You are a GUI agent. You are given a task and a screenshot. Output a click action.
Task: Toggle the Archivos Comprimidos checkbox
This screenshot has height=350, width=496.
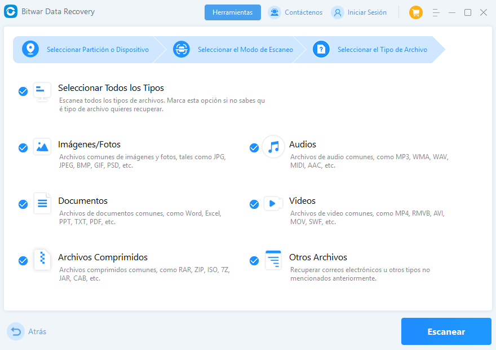click(x=23, y=261)
